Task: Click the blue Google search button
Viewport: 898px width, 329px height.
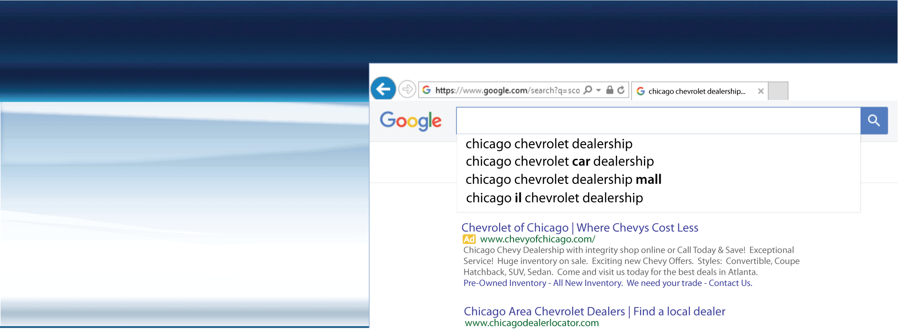Action: click(x=874, y=121)
